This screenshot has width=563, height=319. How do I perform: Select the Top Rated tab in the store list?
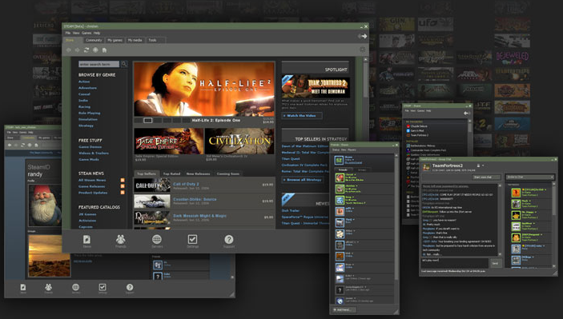[171, 173]
